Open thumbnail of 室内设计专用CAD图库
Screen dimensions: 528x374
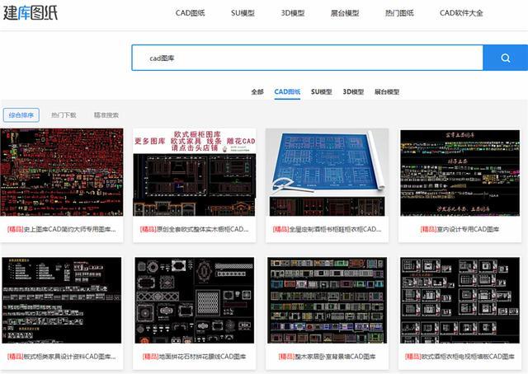pos(460,173)
